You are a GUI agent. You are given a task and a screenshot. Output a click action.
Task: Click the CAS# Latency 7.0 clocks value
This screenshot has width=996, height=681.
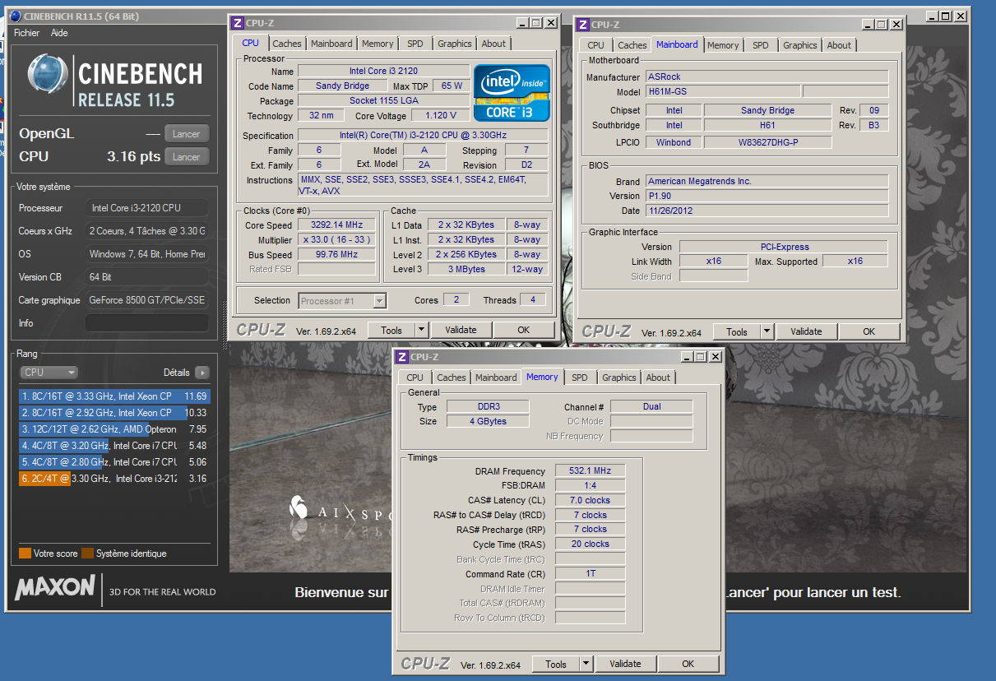[591, 500]
